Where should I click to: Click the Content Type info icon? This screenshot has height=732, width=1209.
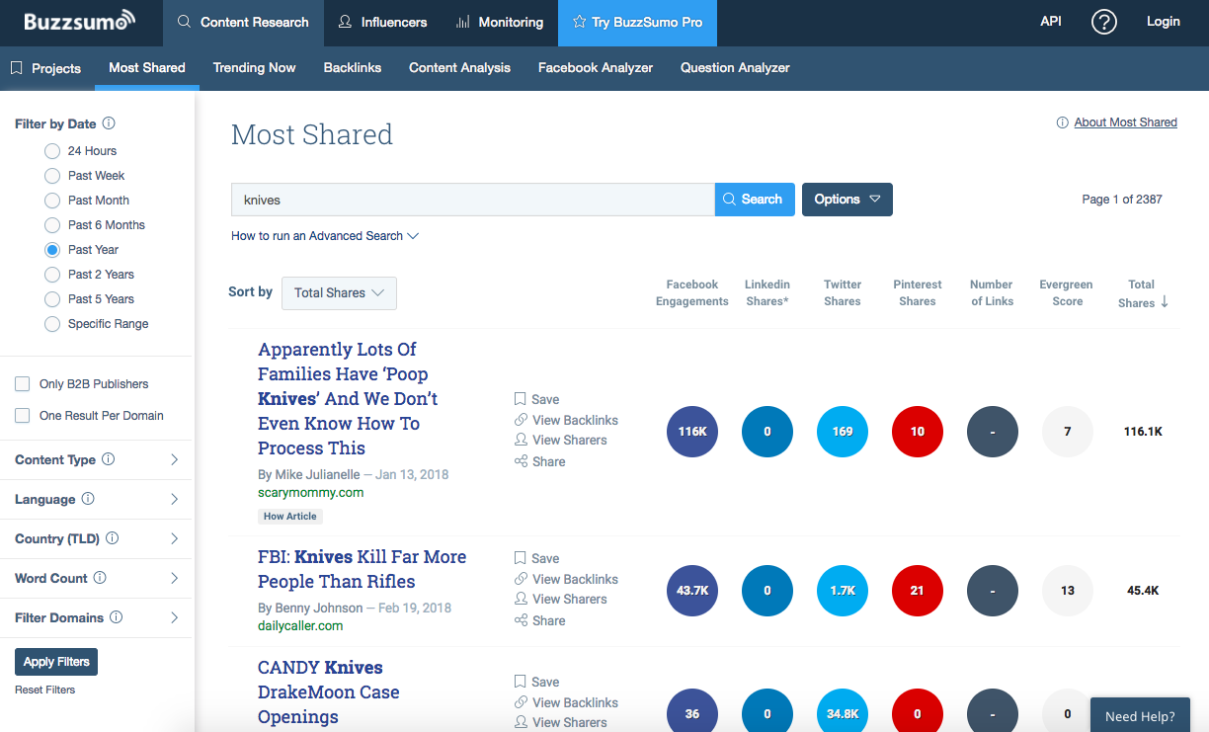(x=109, y=459)
